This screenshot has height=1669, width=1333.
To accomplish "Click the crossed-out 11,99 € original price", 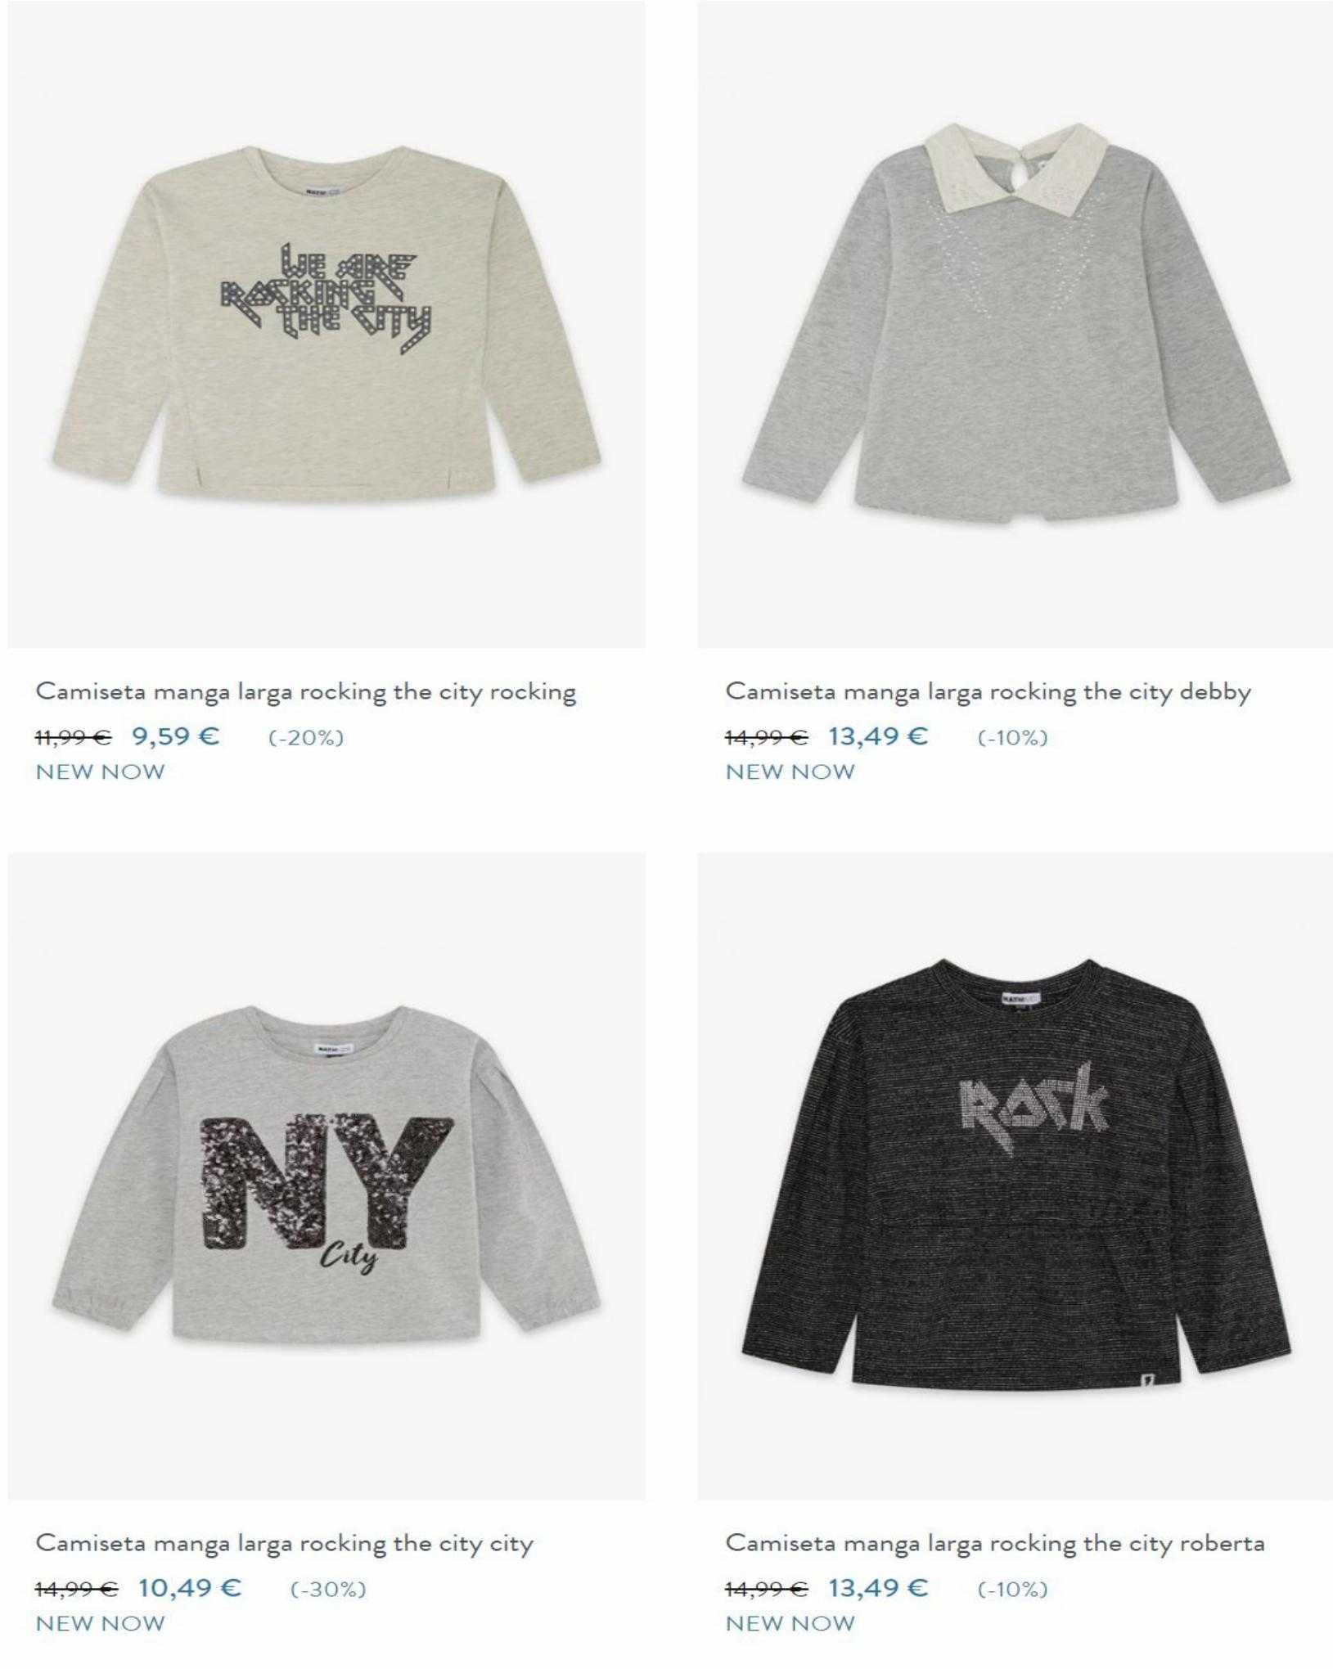I will click(x=73, y=737).
